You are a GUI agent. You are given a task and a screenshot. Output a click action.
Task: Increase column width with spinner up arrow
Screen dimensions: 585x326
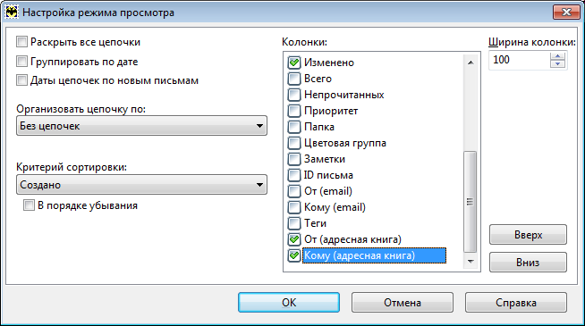tap(557, 56)
